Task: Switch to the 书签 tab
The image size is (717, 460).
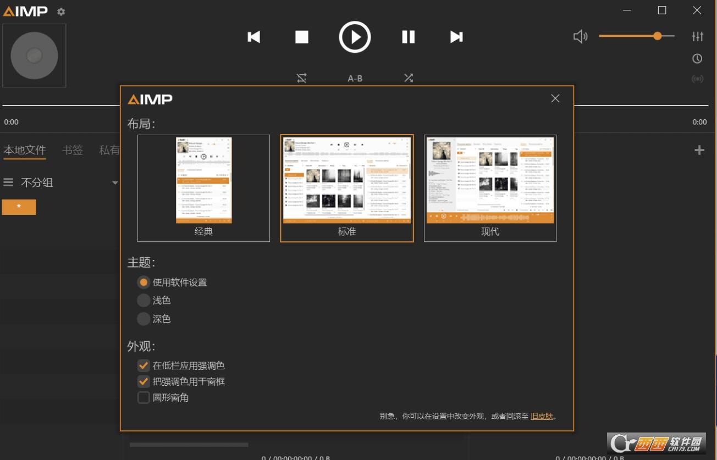Action: [72, 150]
